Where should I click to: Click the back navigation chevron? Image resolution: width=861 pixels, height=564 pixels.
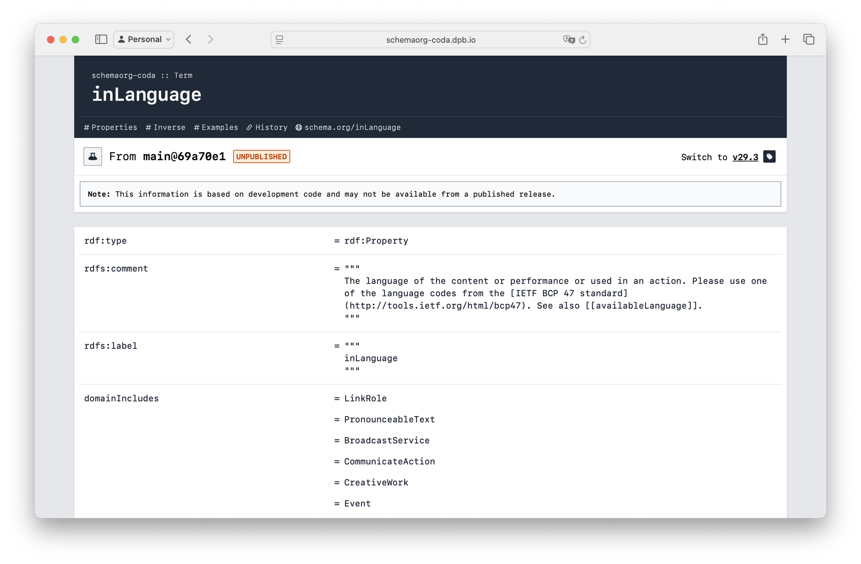(189, 39)
